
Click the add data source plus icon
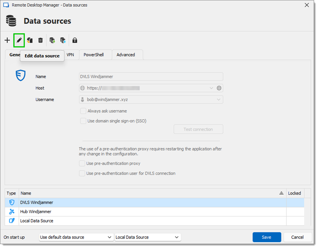(x=7, y=40)
